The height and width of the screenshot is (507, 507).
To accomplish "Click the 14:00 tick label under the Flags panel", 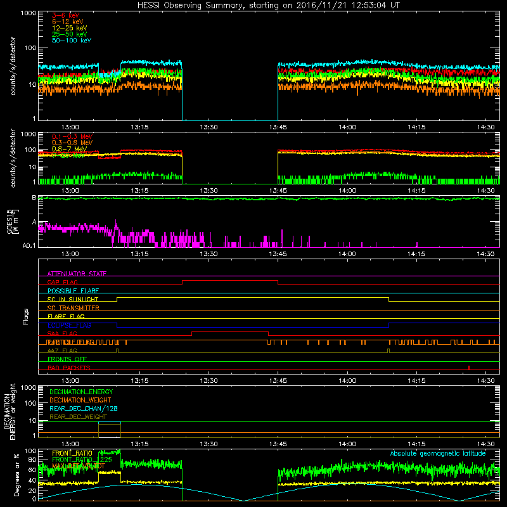I will (x=347, y=381).
